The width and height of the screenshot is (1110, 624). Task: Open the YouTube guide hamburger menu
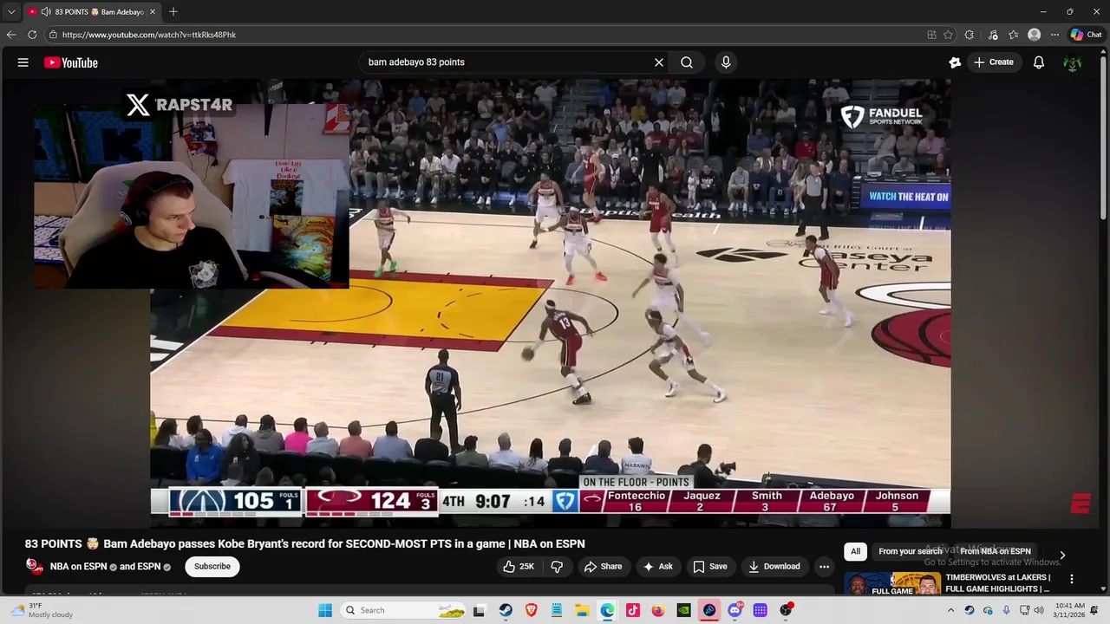[23, 62]
